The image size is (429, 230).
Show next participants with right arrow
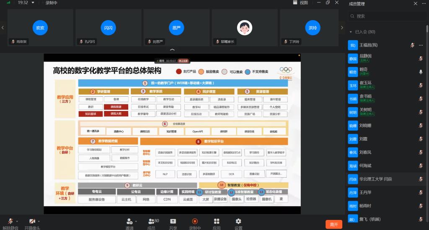(x=342, y=28)
